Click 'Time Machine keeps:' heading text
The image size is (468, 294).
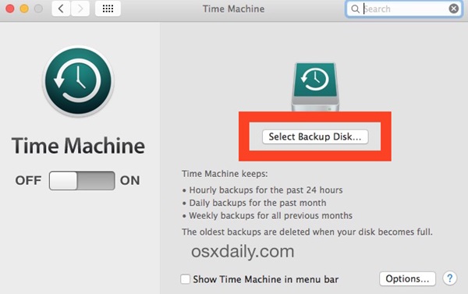tap(225, 174)
